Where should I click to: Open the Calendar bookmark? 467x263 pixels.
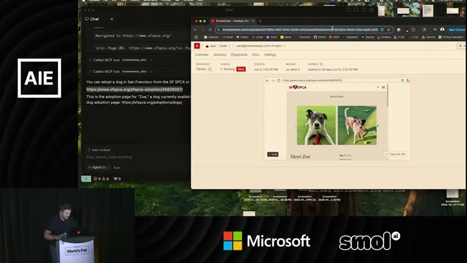(x=211, y=38)
